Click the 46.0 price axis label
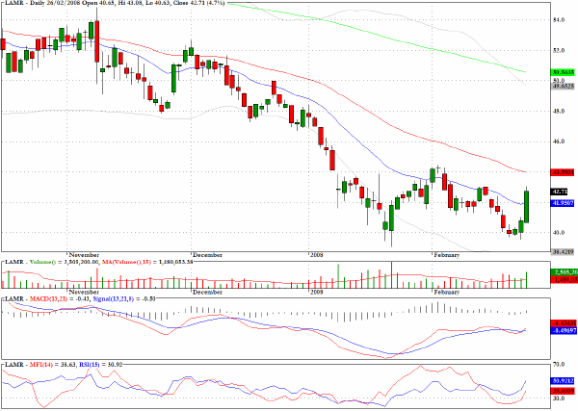578x411 pixels. pos(559,141)
